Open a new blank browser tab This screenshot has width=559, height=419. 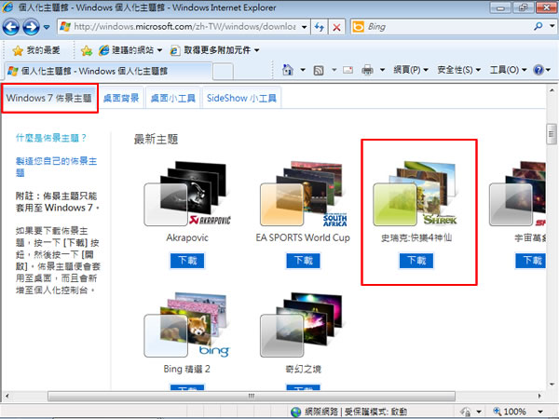pyautogui.click(x=224, y=72)
